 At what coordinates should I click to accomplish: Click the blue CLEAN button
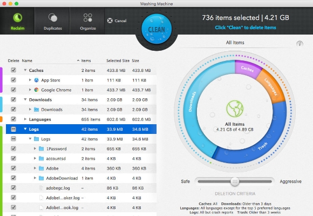[x=156, y=29]
